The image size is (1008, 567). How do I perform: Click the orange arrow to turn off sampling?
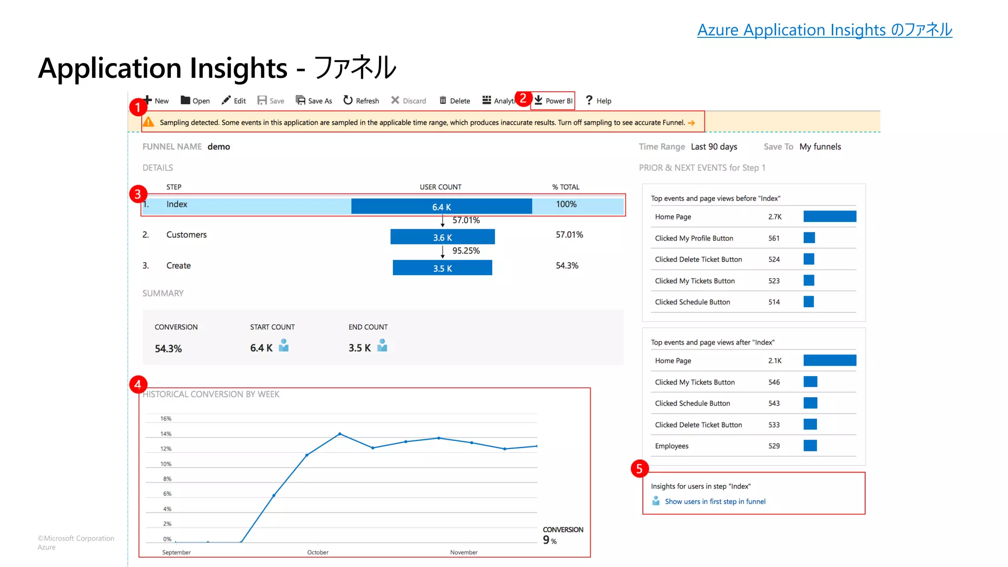click(692, 123)
